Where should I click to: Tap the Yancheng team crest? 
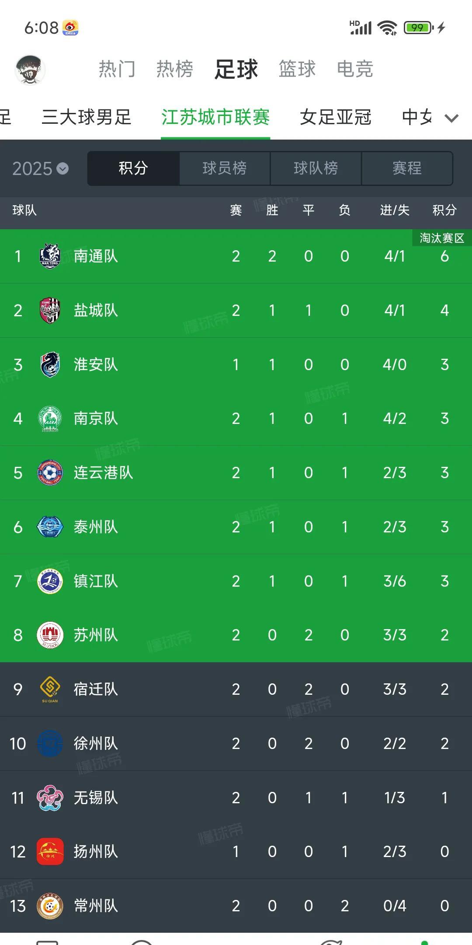(50, 310)
